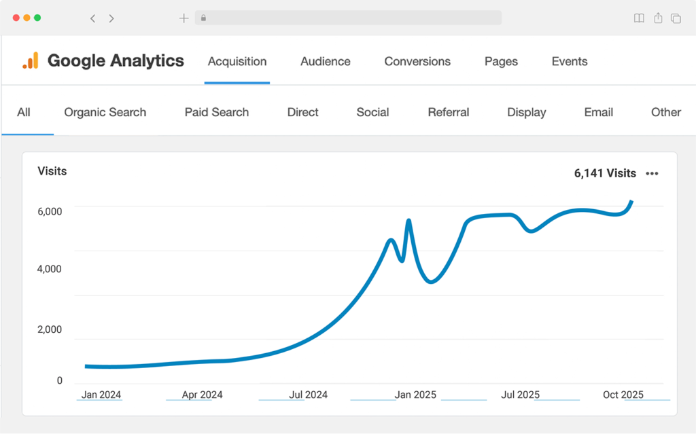Open the Visits chart more options menu
The width and height of the screenshot is (696, 434).
pos(652,173)
